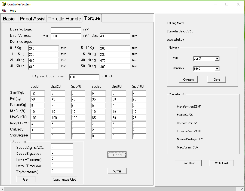Click the 20 - 30 Kg delta voltage field

pos(43,60)
